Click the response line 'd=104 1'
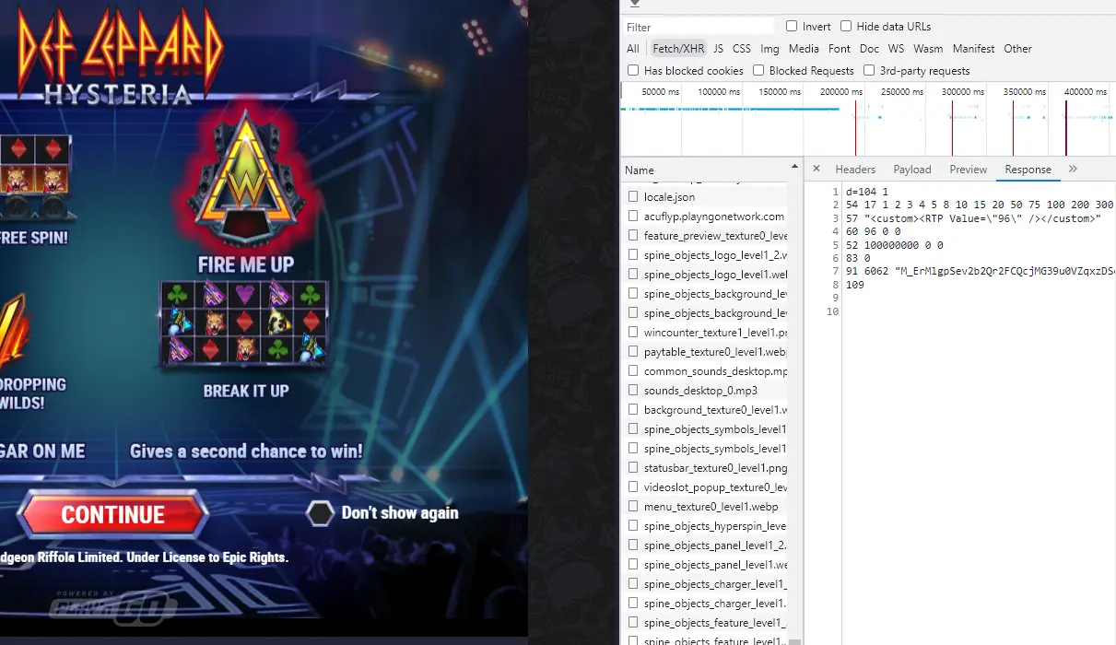The image size is (1116, 645). tap(866, 192)
